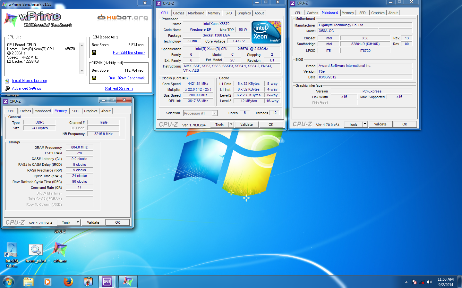This screenshot has height=288, width=462.
Task: Open Windows Explorer from the taskbar
Action: pos(29,282)
